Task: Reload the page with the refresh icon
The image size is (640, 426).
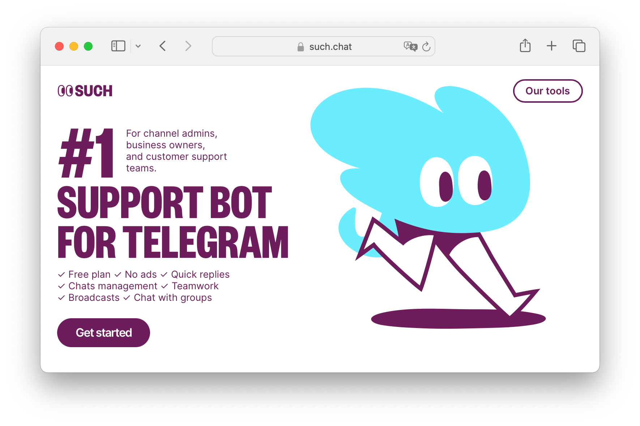Action: click(426, 46)
